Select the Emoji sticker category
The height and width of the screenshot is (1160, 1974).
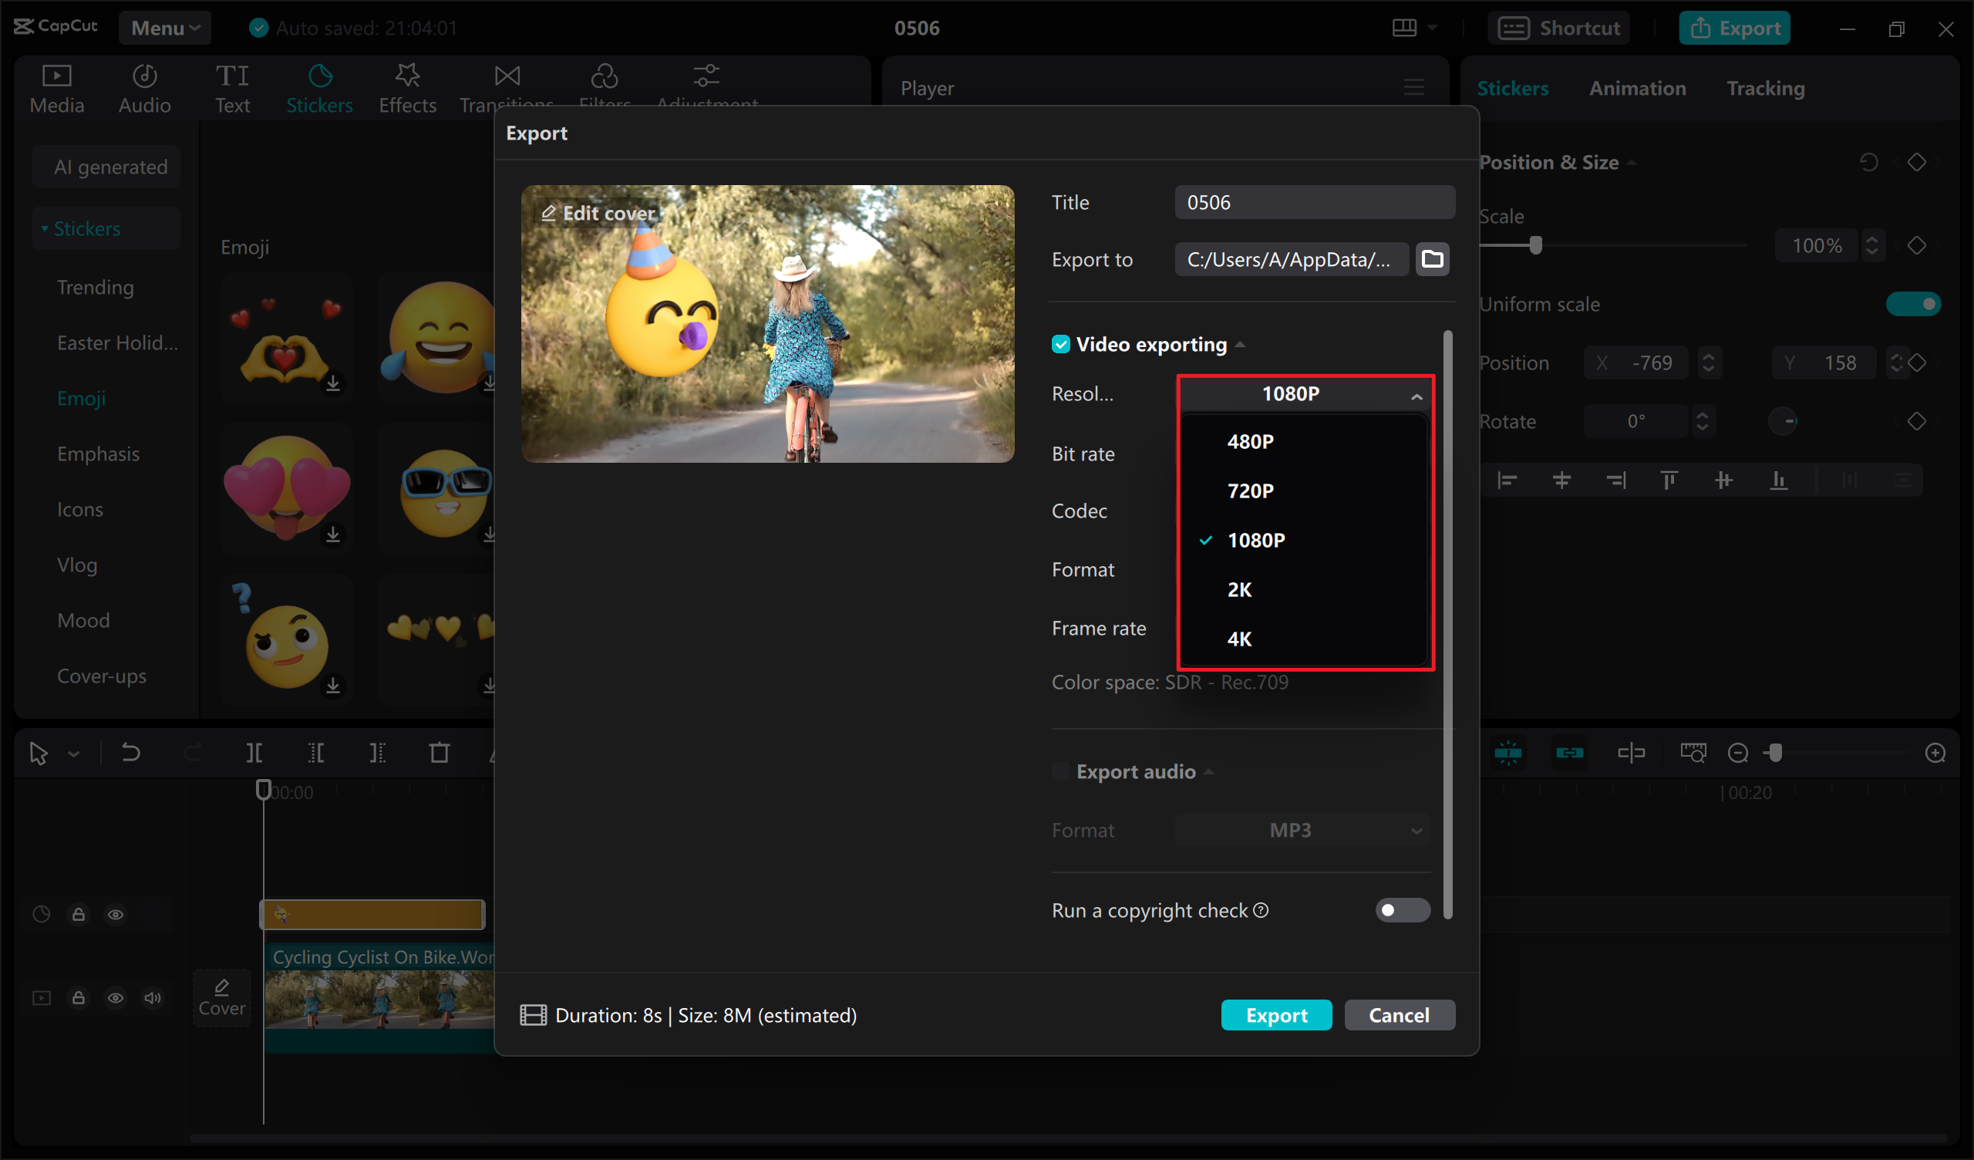click(x=81, y=397)
